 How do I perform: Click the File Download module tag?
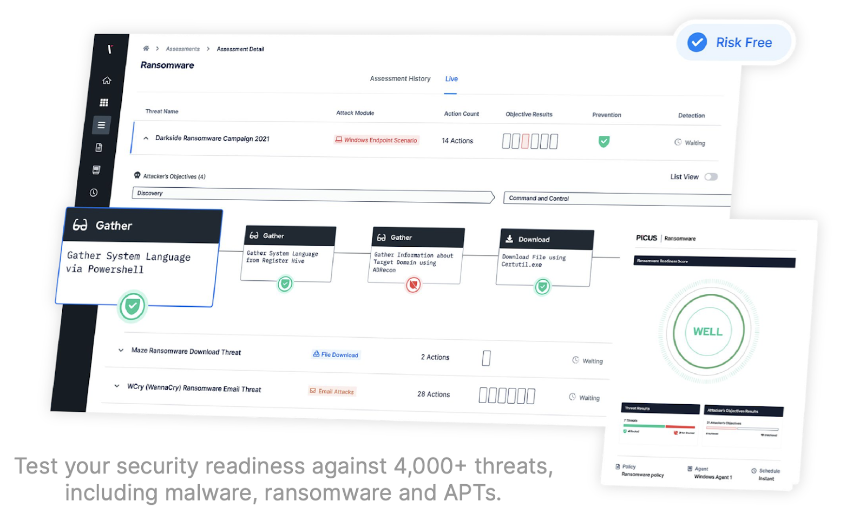pos(336,355)
